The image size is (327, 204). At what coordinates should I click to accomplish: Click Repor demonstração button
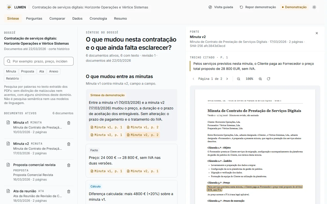[x=258, y=7]
